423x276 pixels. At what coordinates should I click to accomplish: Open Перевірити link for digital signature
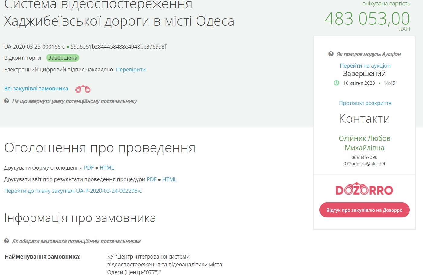tap(131, 70)
